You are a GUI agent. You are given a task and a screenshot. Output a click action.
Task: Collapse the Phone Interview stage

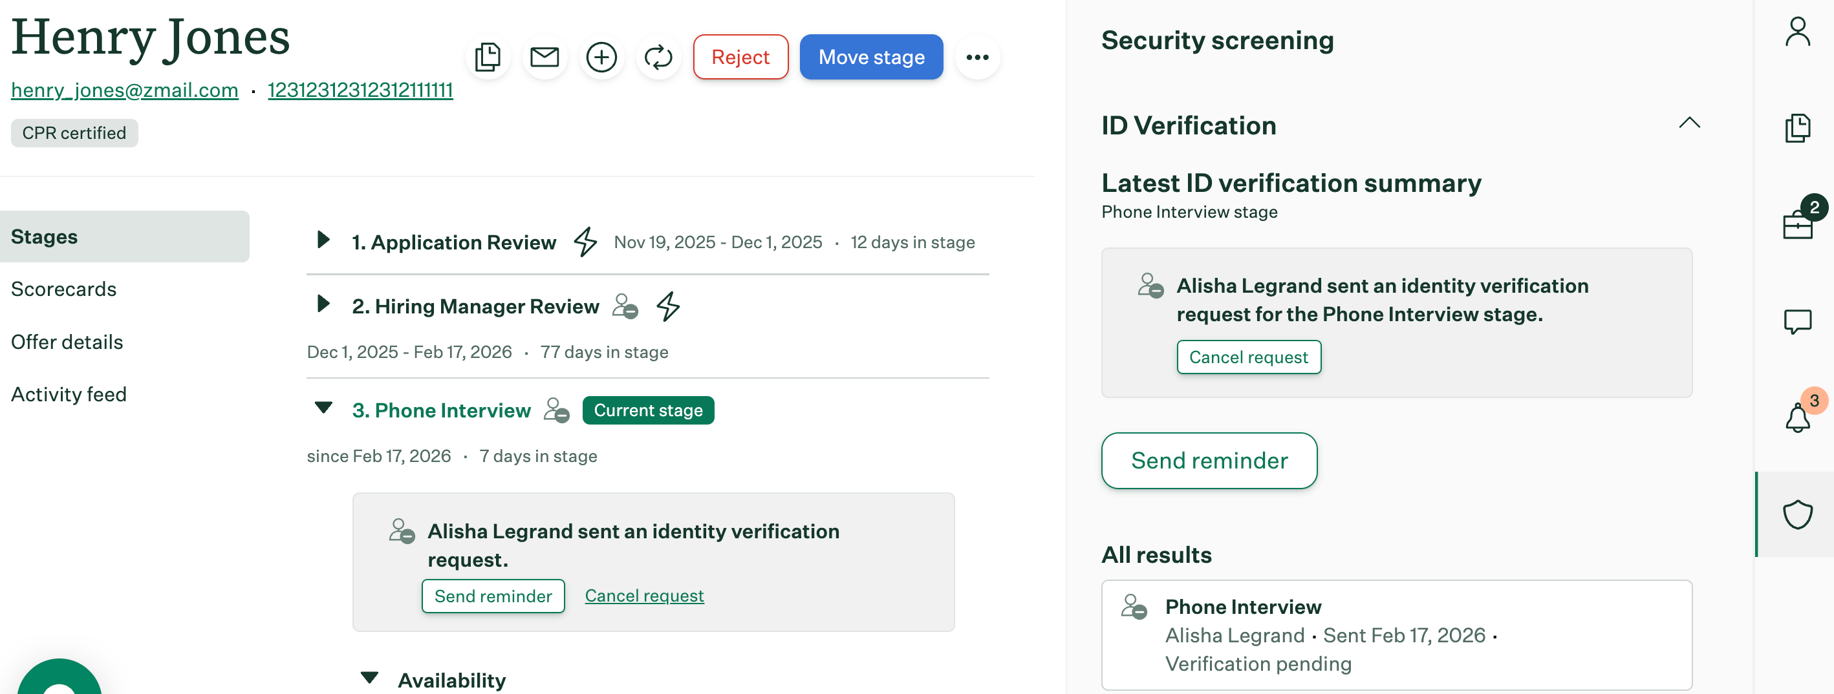click(x=323, y=408)
